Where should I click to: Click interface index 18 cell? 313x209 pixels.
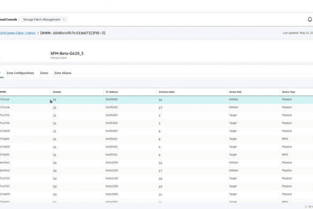click(x=161, y=179)
